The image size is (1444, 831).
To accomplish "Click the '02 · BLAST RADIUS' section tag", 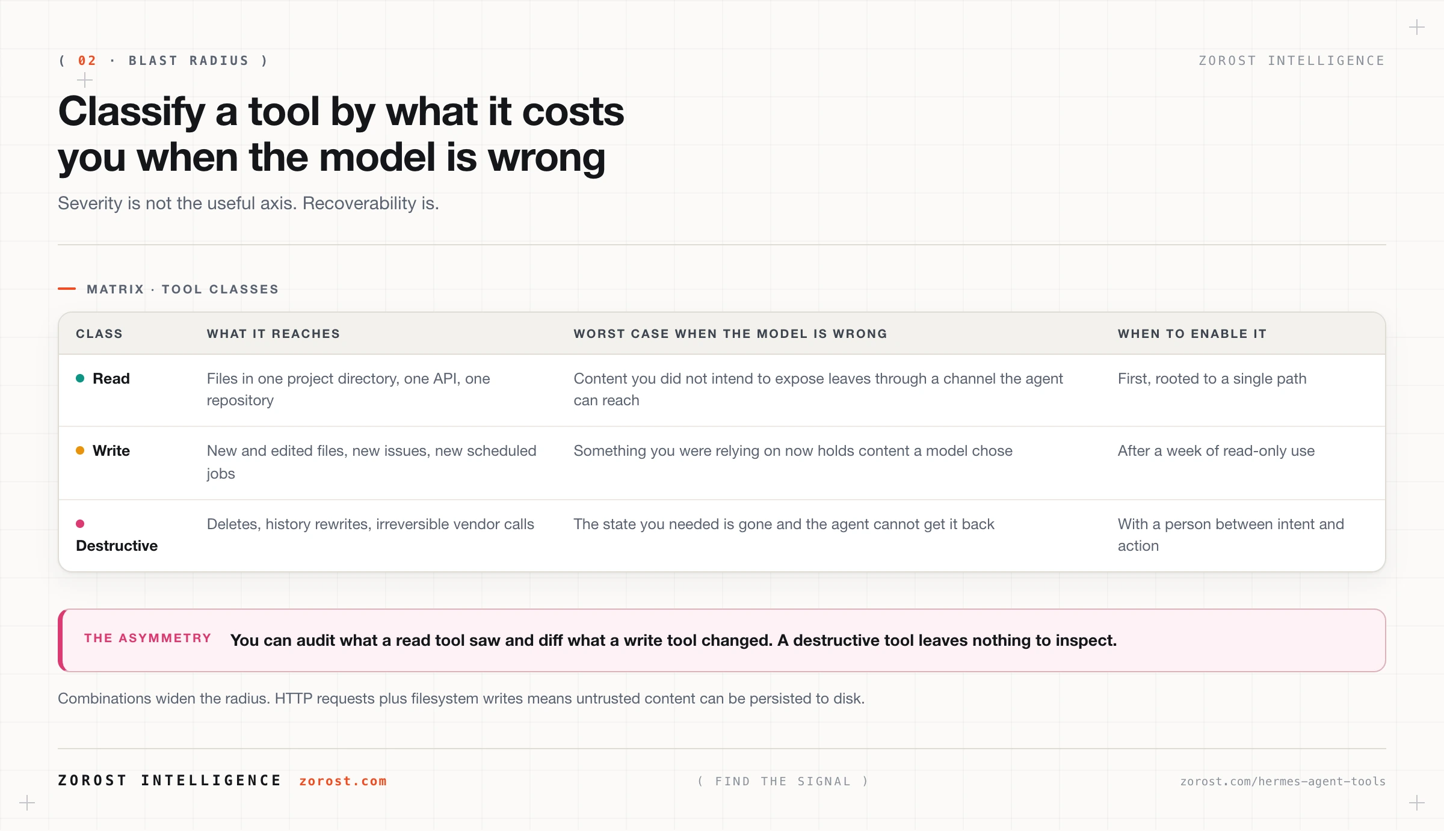I will (x=163, y=61).
